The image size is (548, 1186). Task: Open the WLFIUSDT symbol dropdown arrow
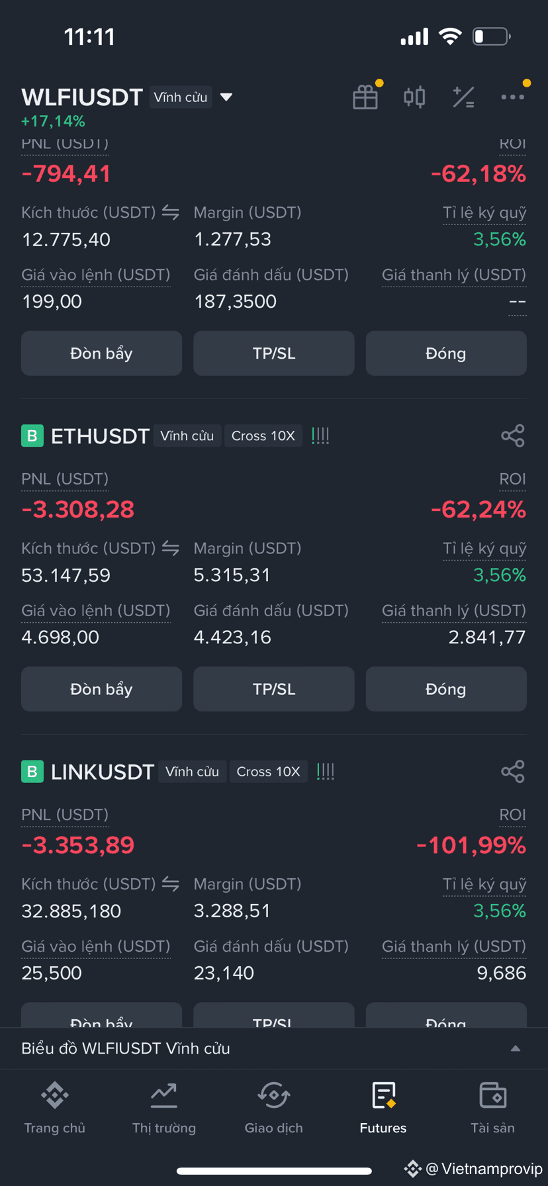(226, 97)
